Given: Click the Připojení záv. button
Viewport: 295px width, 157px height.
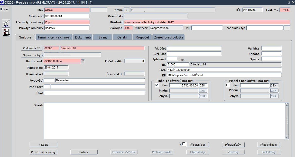Looking at the screenshot, I should pyautogui.click(x=233, y=145).
